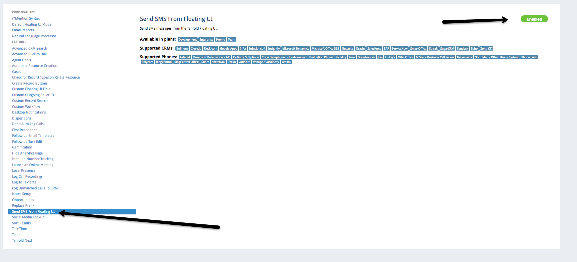Click the Zendesk CRM tag

coord(462,49)
